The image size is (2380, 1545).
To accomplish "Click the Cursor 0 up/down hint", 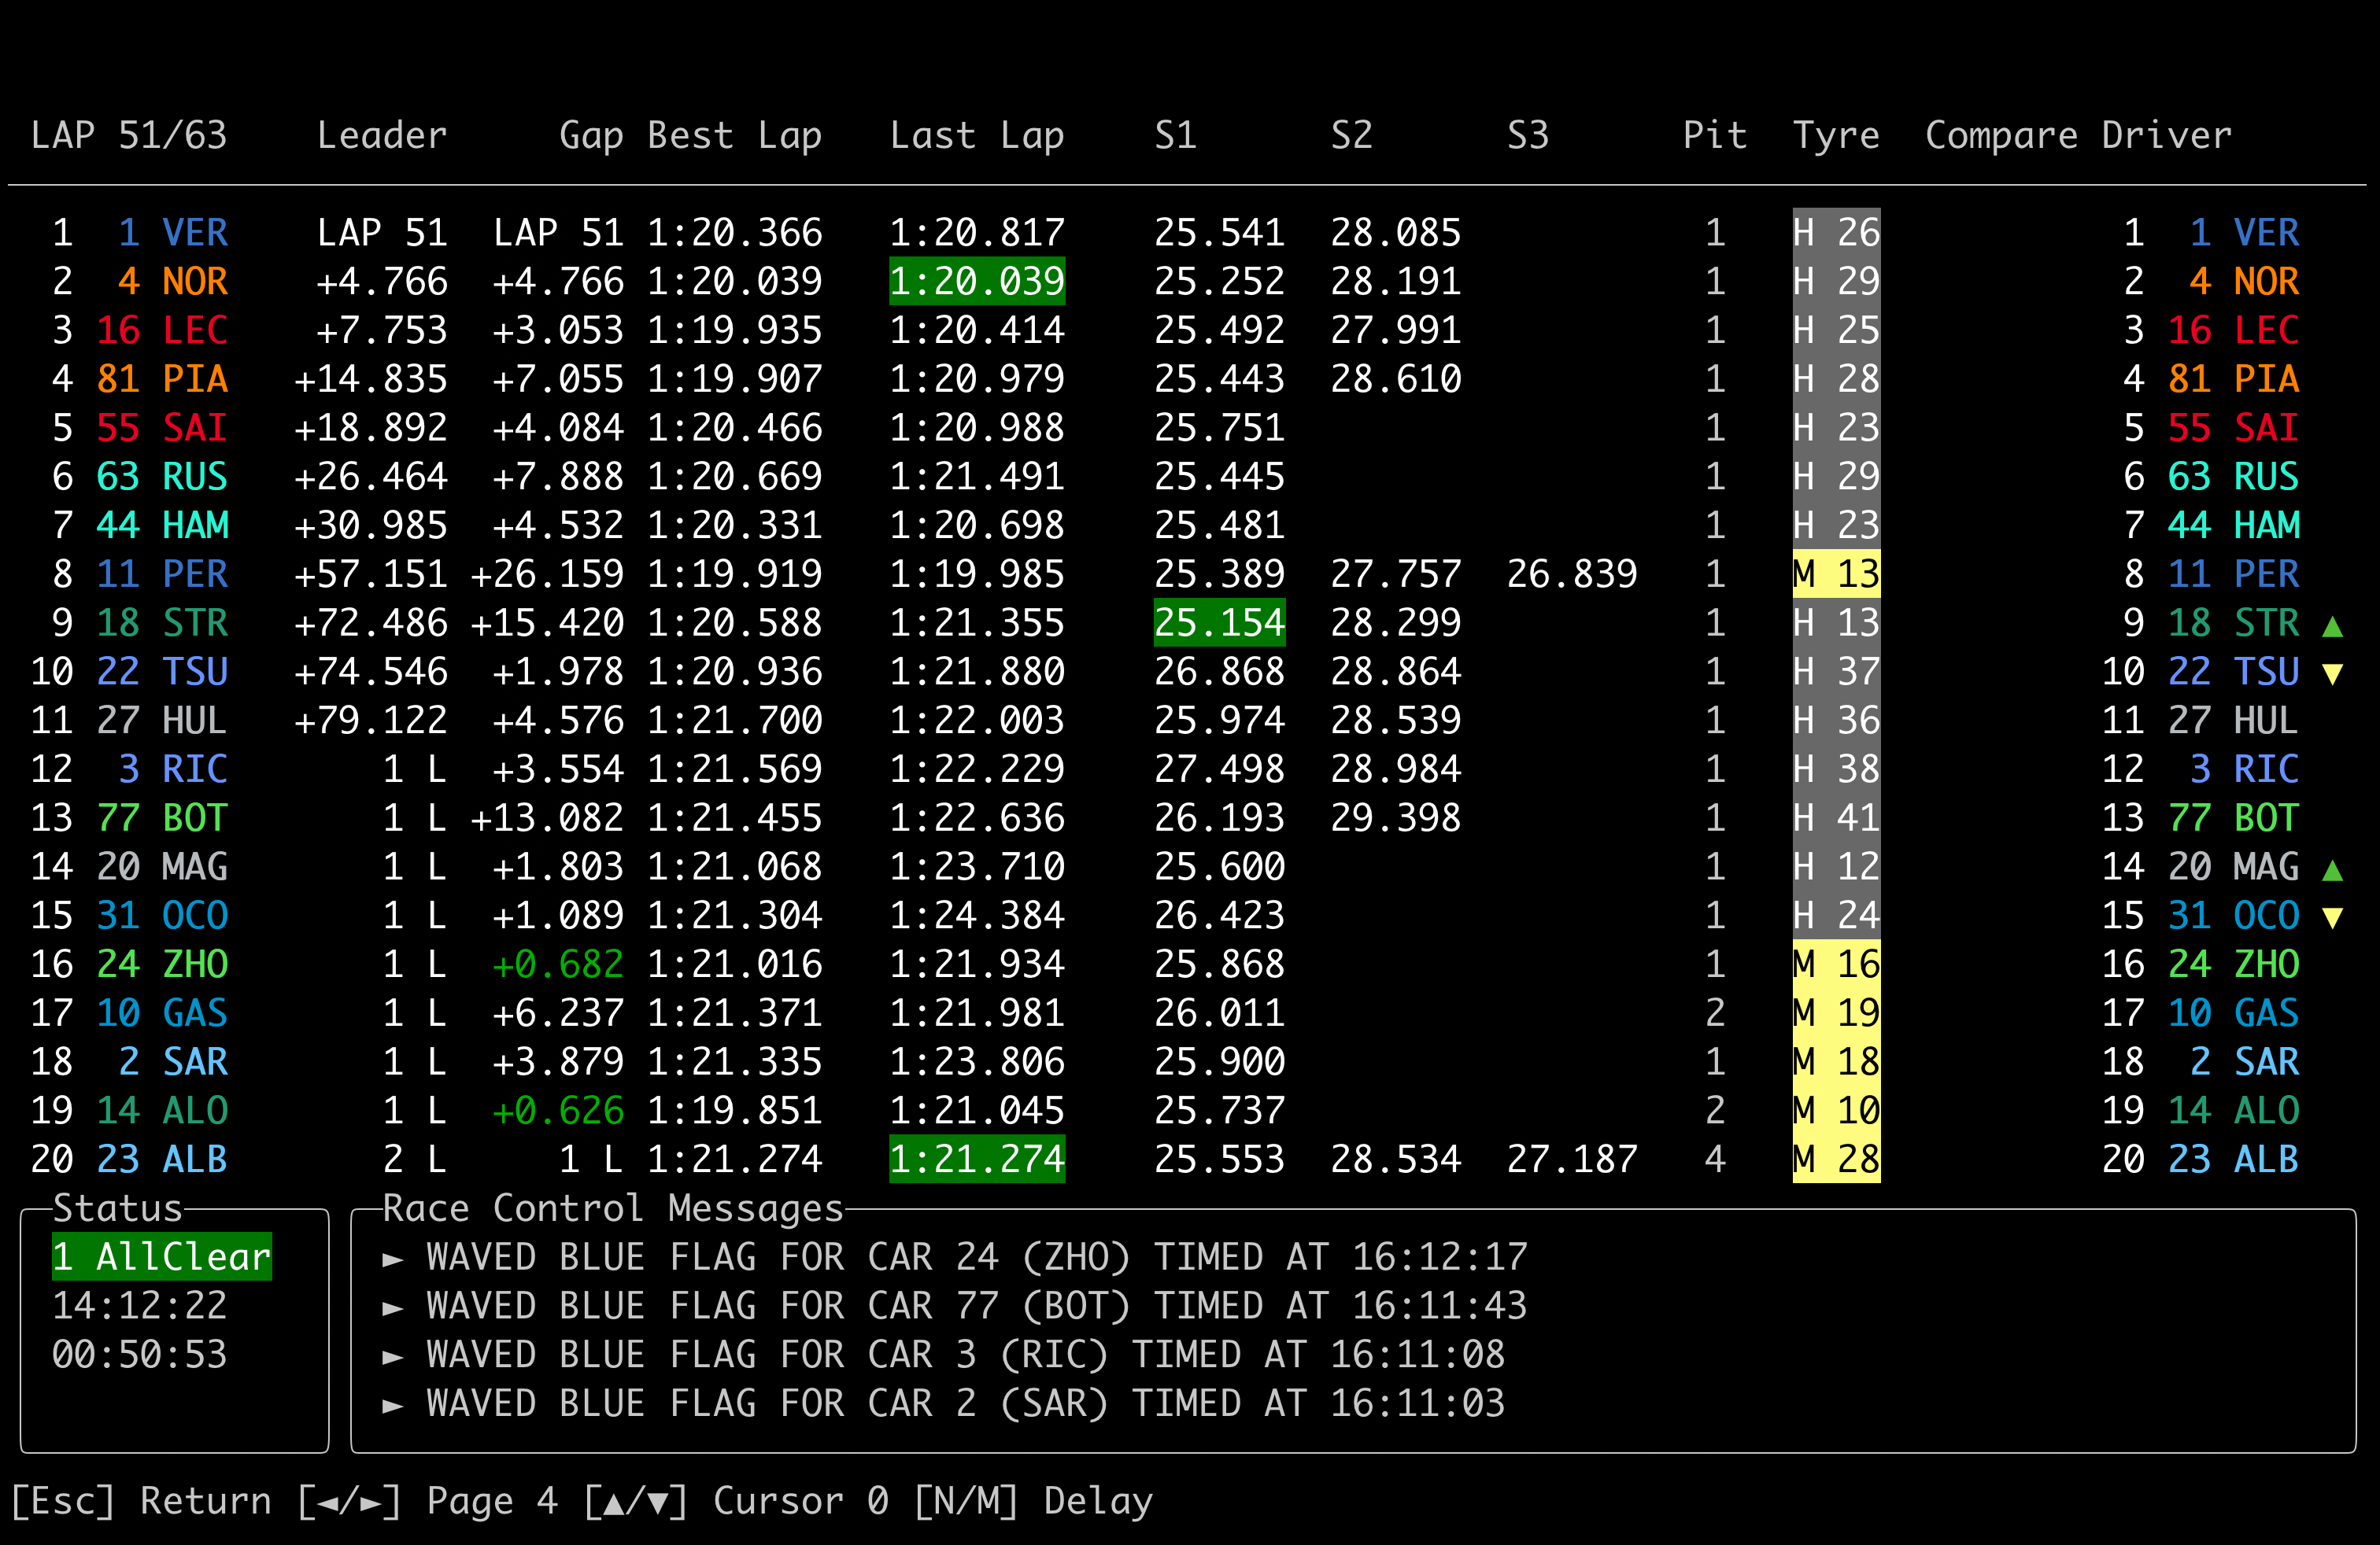I will 736,1501.
